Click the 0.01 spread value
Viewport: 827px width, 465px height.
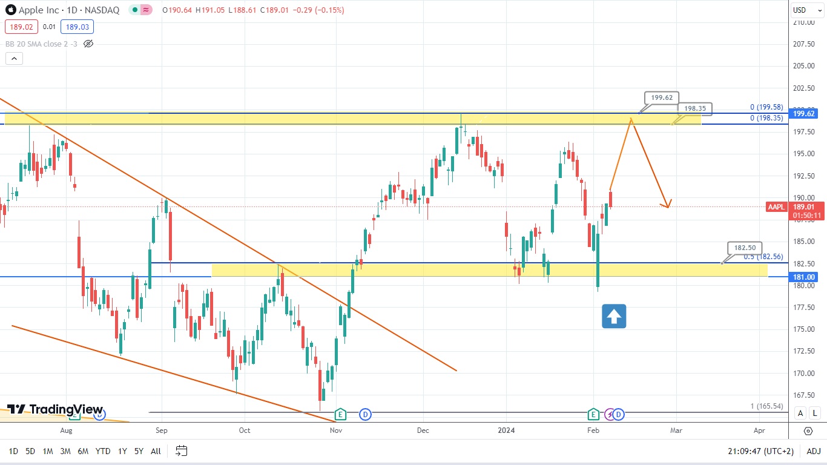pos(50,27)
